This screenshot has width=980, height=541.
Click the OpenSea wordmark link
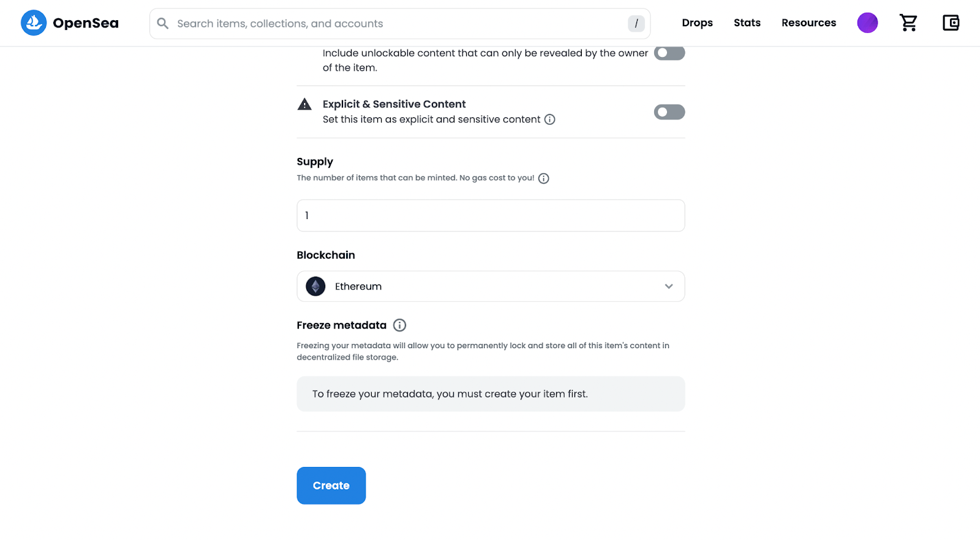pyautogui.click(x=86, y=23)
